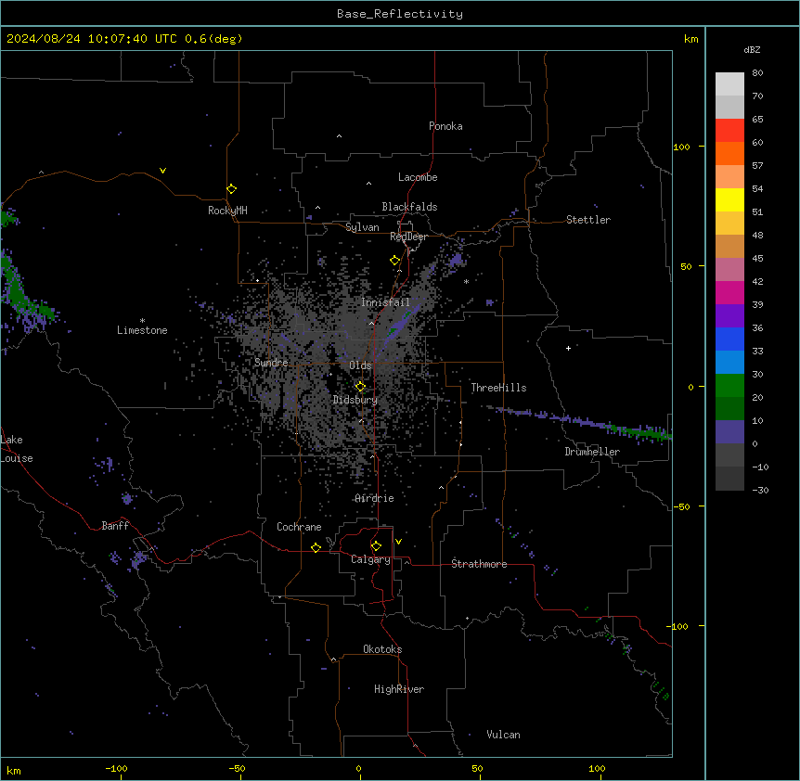The image size is (800, 781).
Task: Select the Okotoks label
Action: [382, 649]
